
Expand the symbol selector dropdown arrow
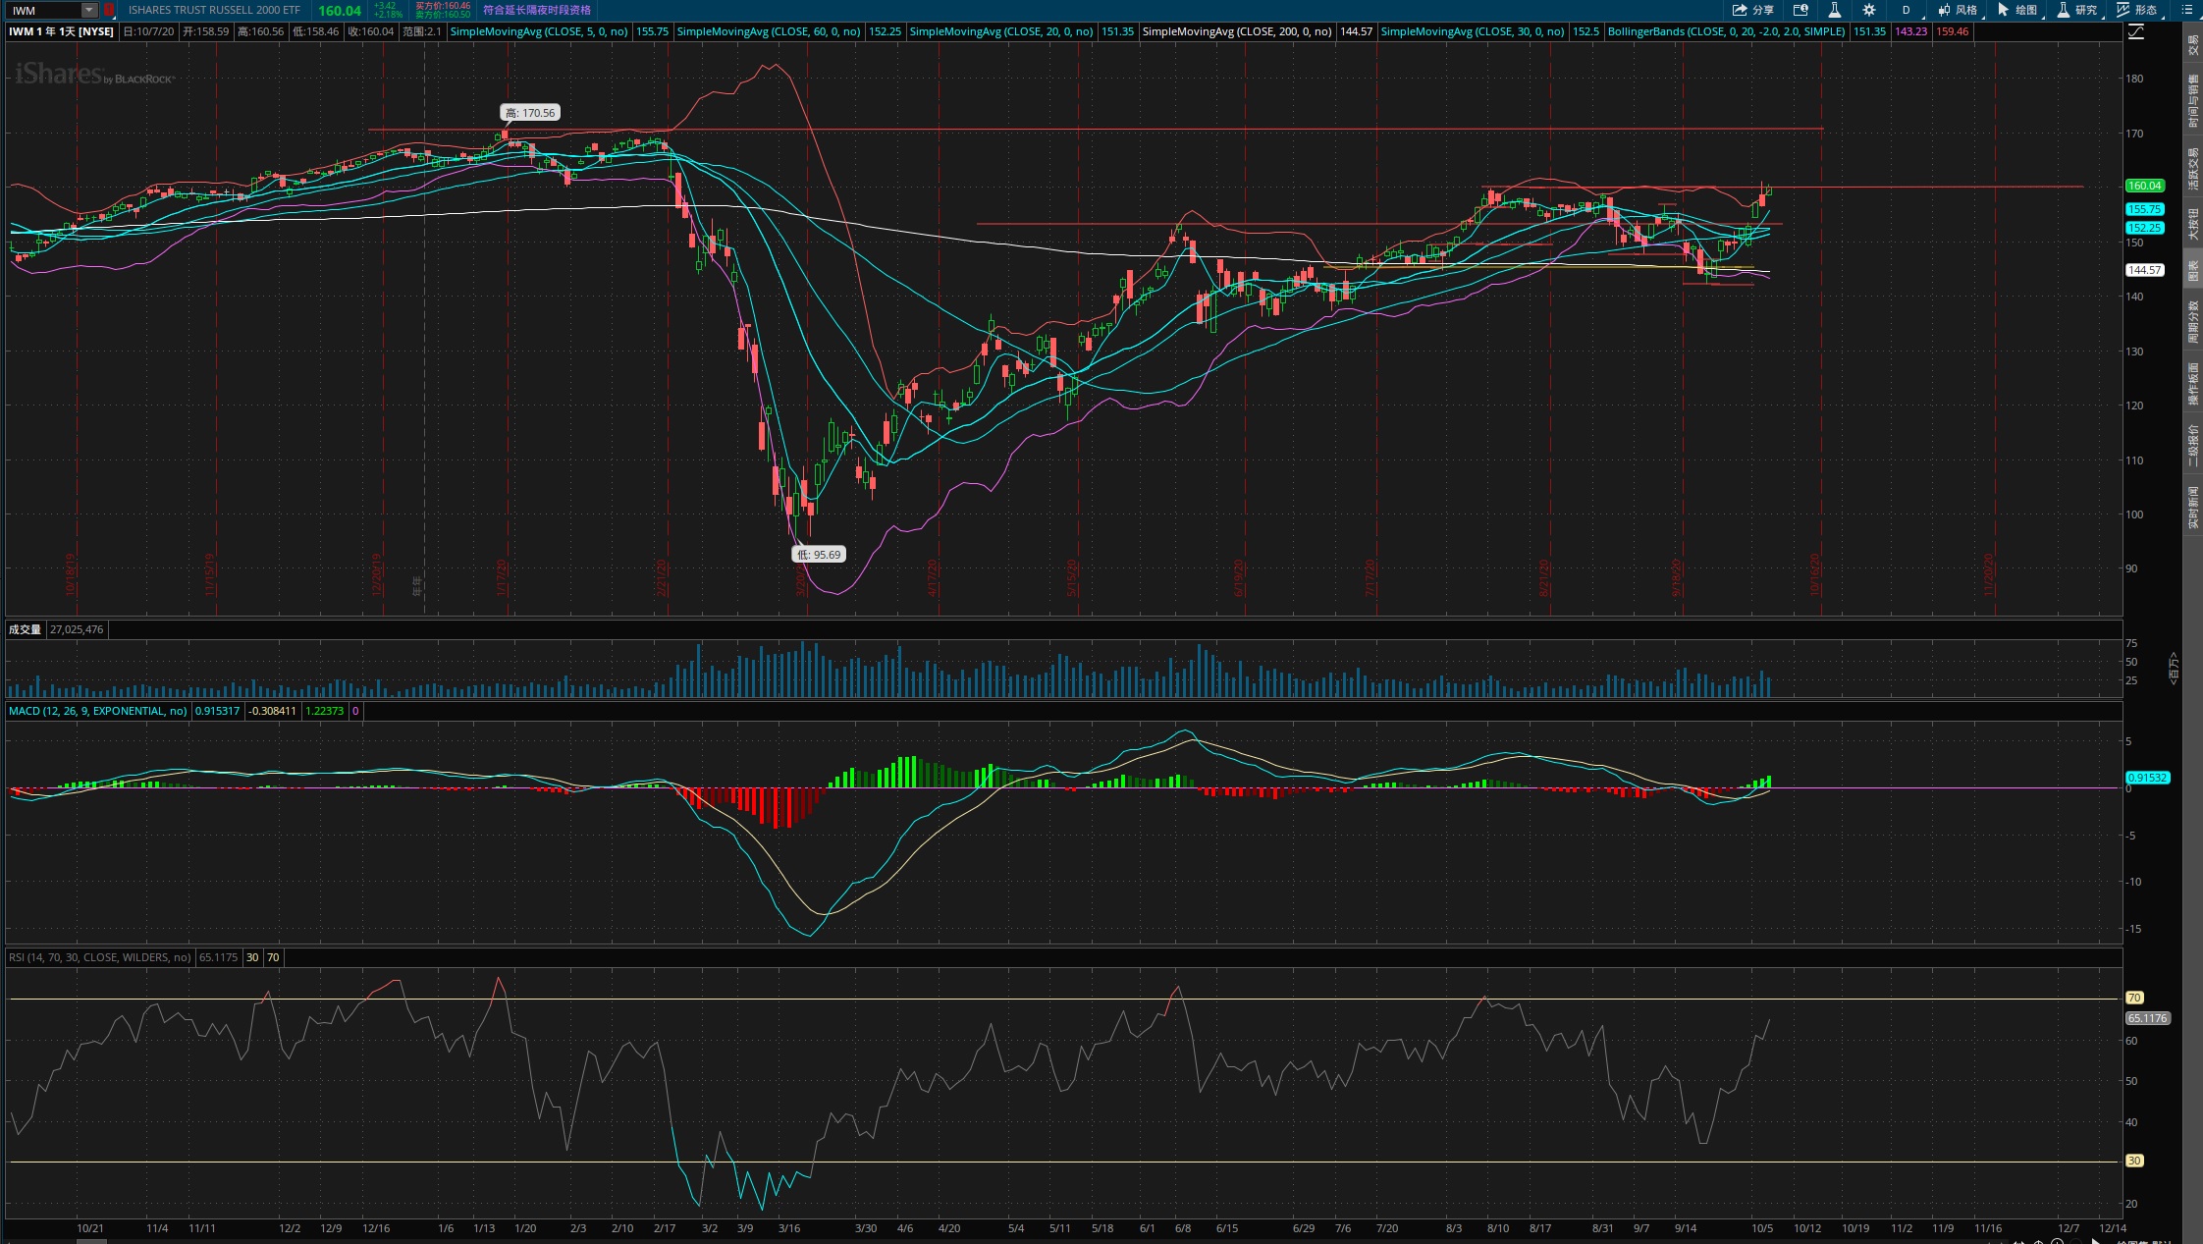tap(89, 10)
